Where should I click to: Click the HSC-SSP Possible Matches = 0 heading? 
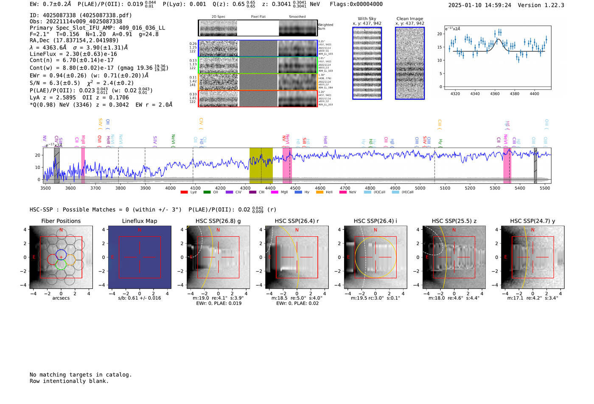[x=106, y=210]
